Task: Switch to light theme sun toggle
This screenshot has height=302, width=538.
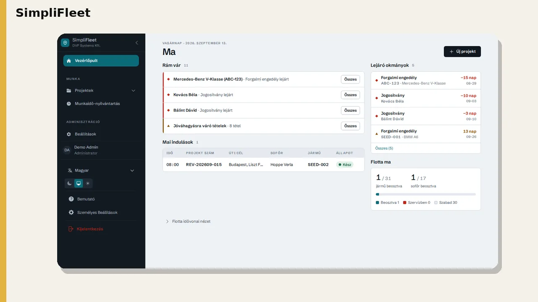Action: coord(87,183)
